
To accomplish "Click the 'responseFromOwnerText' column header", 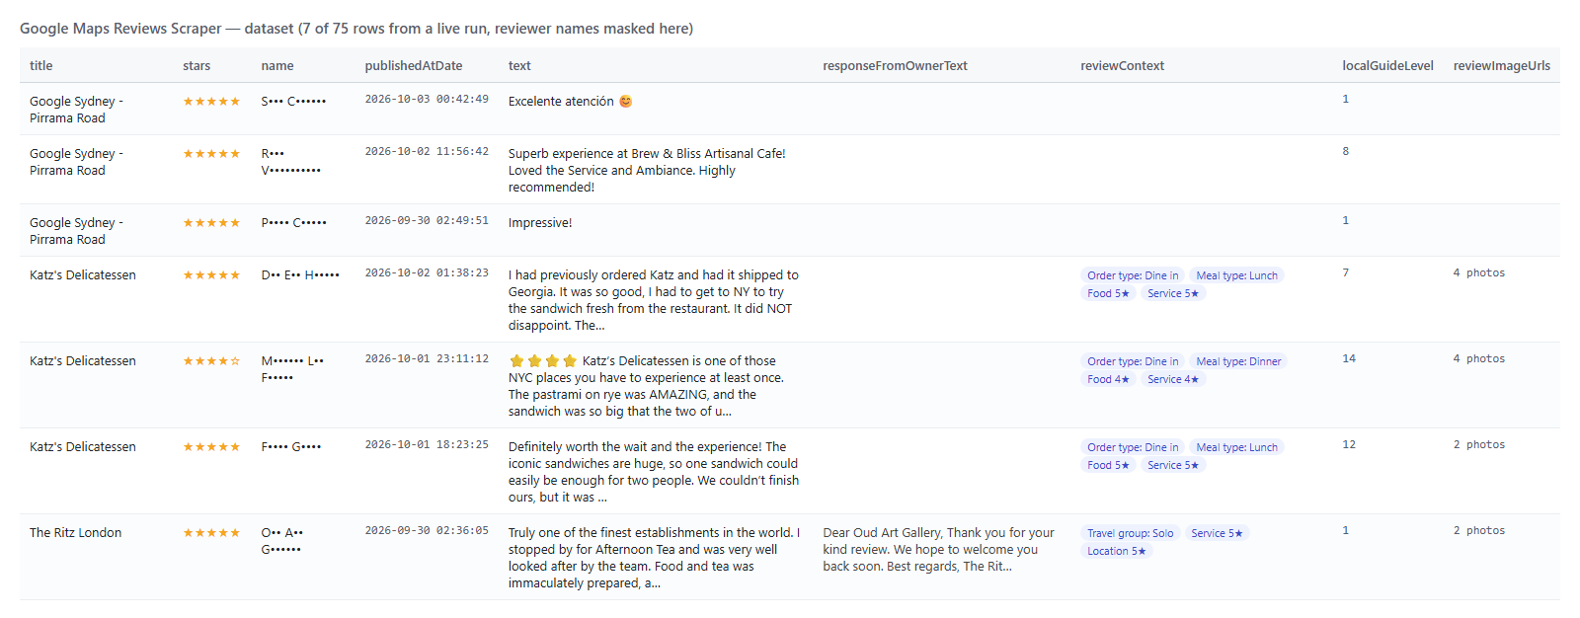I will 895,66.
